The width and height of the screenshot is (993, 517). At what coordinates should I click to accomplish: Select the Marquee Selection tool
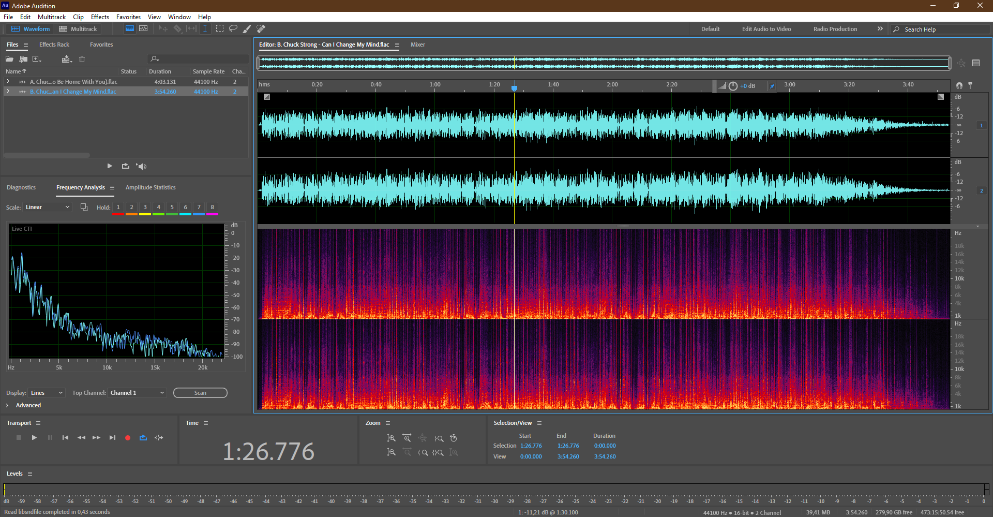220,29
